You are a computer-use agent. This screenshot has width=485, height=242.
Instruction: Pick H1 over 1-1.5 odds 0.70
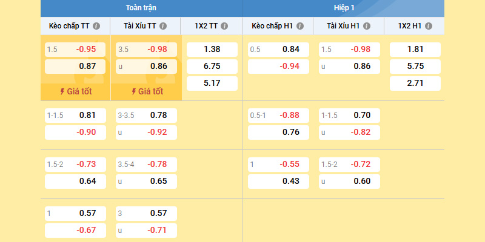click(350, 116)
